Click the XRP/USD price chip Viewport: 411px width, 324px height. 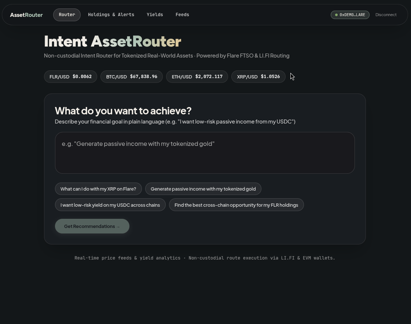[x=258, y=77]
